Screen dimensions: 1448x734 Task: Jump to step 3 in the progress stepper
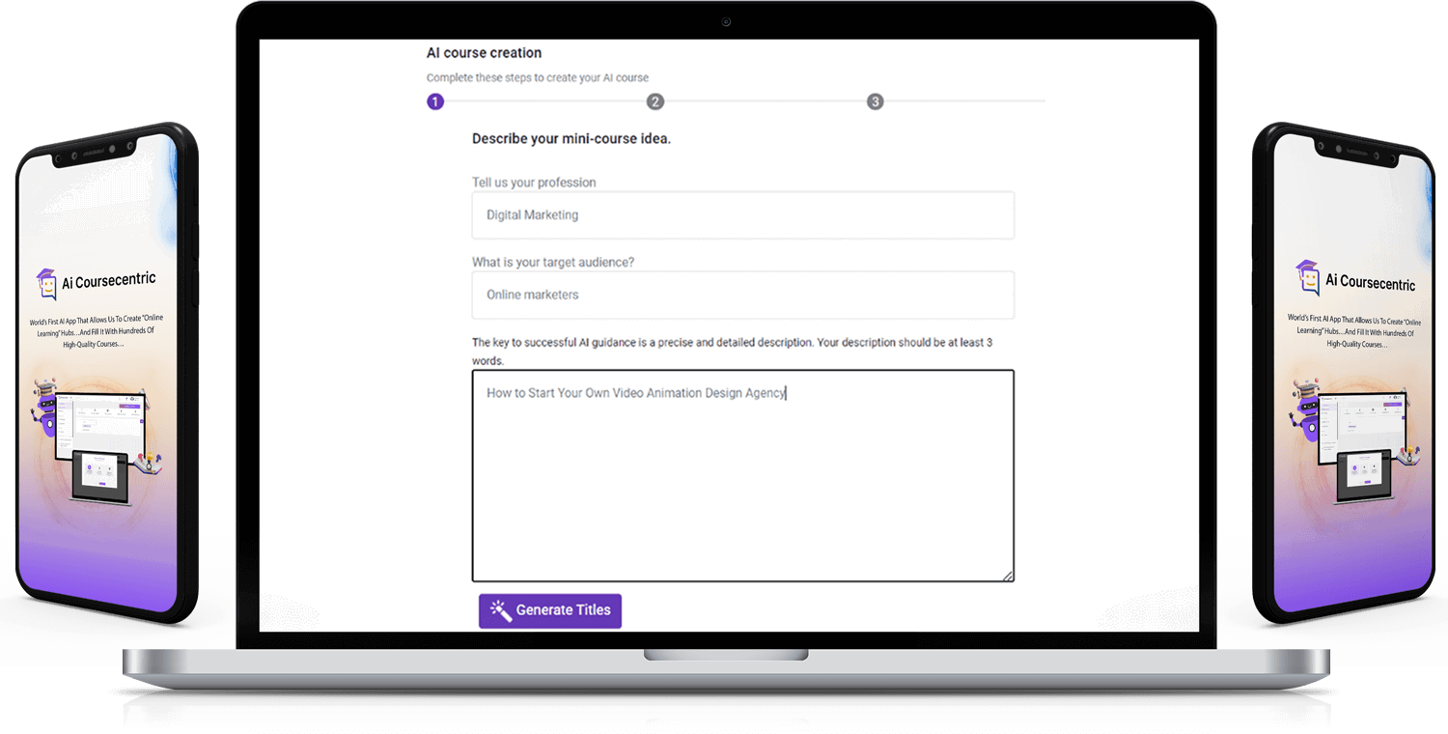pyautogui.click(x=875, y=101)
